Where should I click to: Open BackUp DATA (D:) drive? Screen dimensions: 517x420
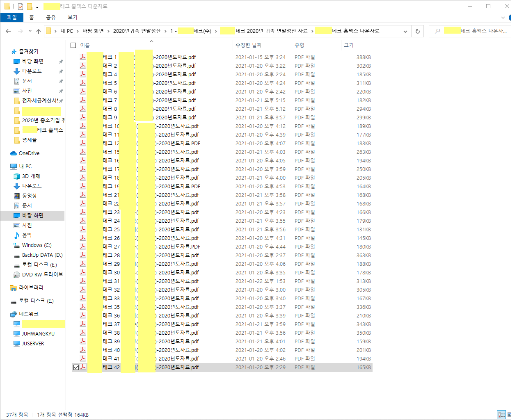click(42, 255)
